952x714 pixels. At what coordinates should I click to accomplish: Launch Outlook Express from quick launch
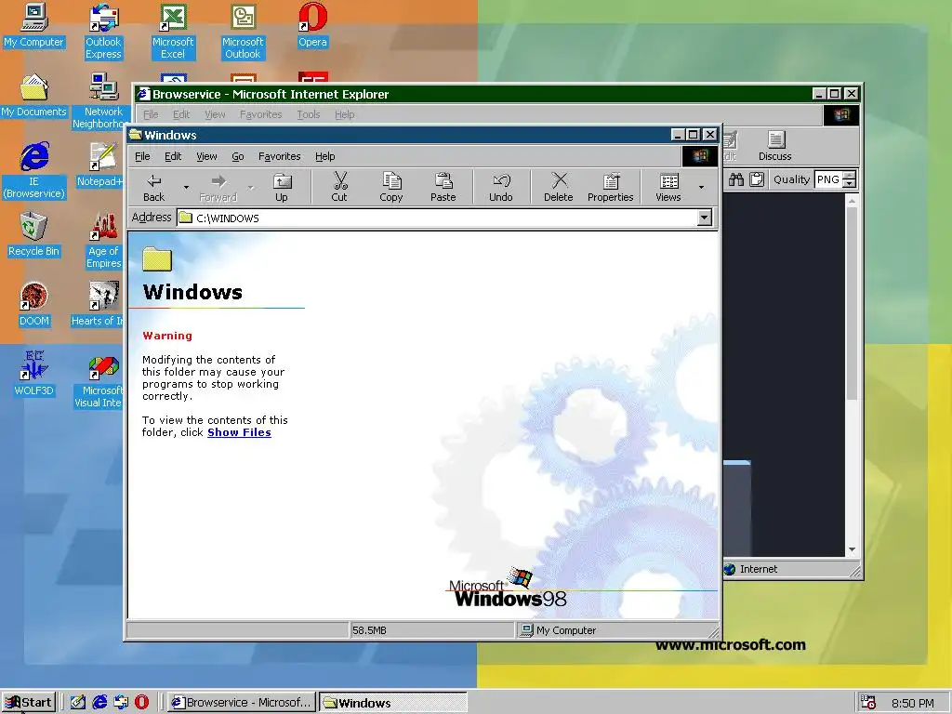click(121, 702)
